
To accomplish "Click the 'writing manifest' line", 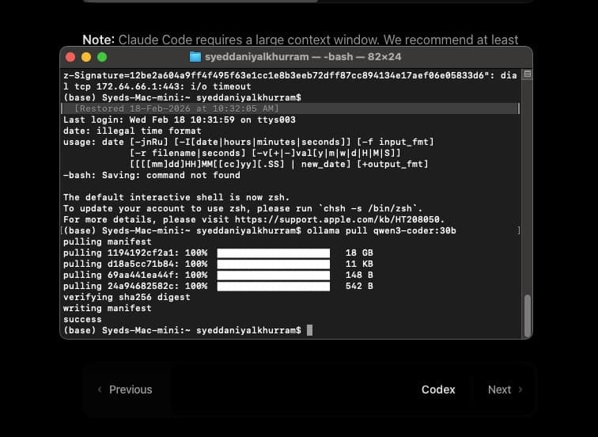I will pos(107,308).
